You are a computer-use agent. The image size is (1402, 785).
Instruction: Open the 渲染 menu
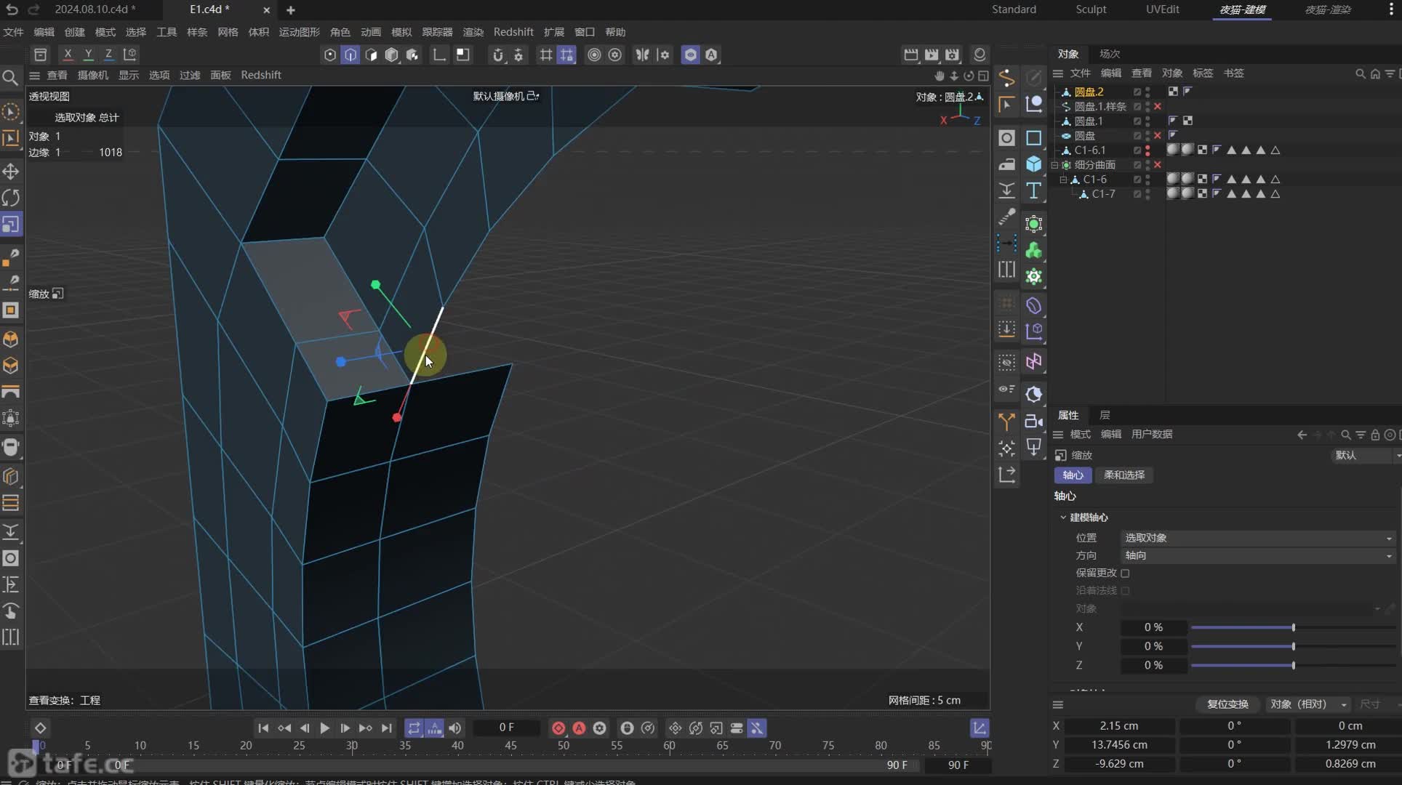click(x=473, y=32)
